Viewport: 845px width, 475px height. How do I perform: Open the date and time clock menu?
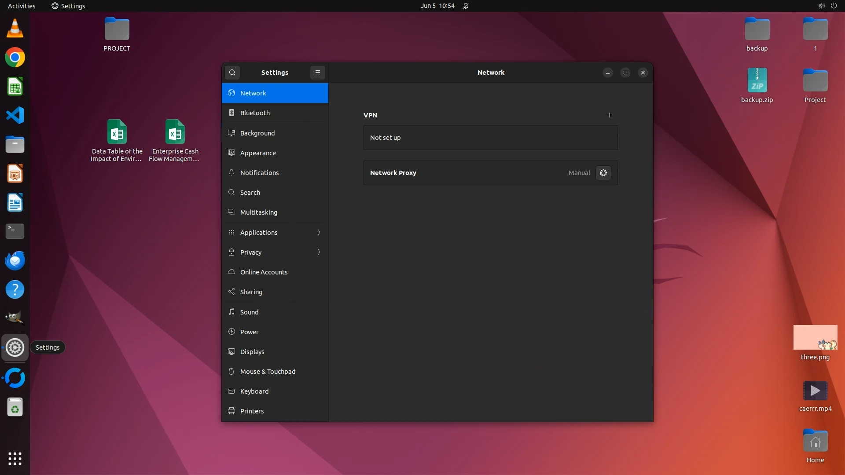437,6
